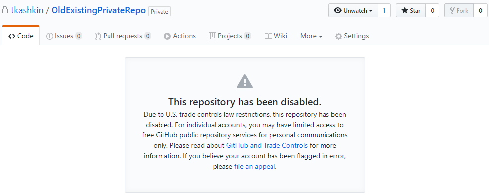Open the Unwatch notifications dropdown
Viewport: 489px width, 195px height.
353,10
